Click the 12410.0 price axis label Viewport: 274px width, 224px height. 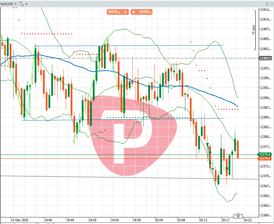(265, 19)
